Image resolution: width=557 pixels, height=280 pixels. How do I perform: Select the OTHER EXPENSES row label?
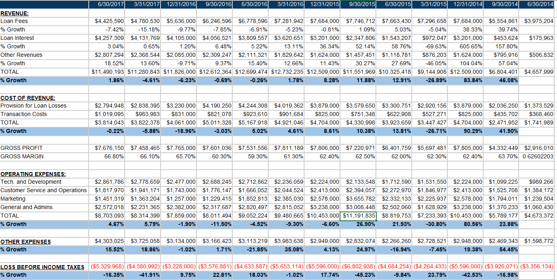pyautogui.click(x=25, y=241)
